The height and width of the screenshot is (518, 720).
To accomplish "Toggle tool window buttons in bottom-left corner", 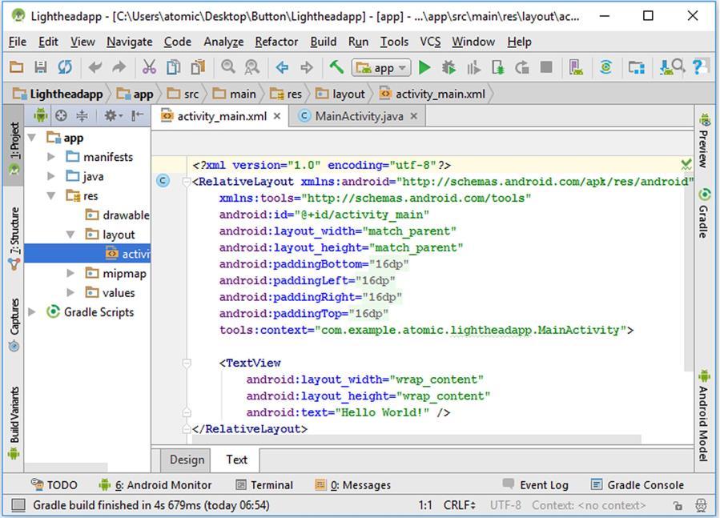I will point(18,506).
